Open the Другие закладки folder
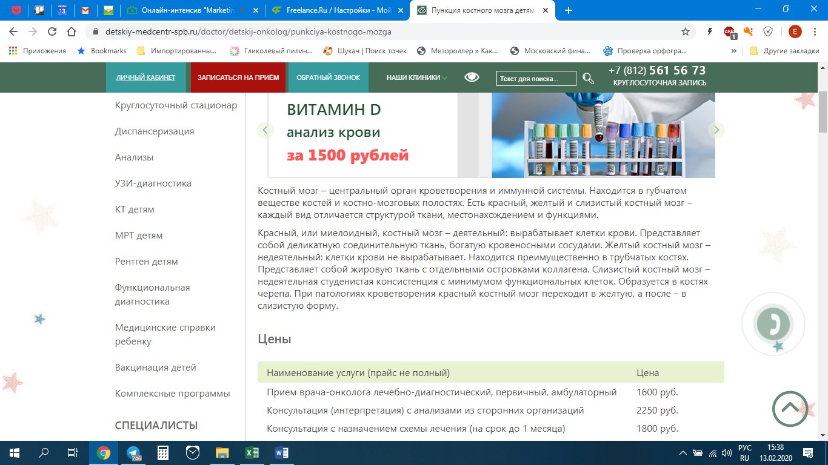 pyautogui.click(x=784, y=51)
